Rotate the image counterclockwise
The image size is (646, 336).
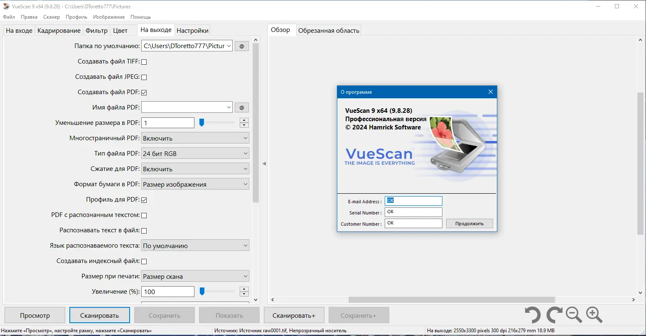(533, 315)
